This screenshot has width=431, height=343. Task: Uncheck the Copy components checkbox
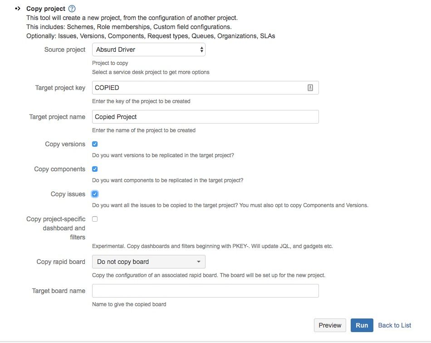tap(95, 169)
